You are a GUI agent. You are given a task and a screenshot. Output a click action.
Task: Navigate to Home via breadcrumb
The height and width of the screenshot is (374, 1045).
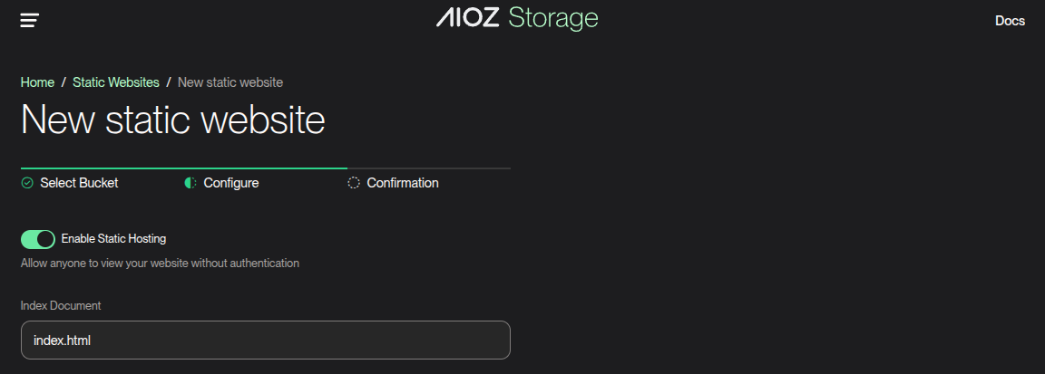[x=37, y=82]
